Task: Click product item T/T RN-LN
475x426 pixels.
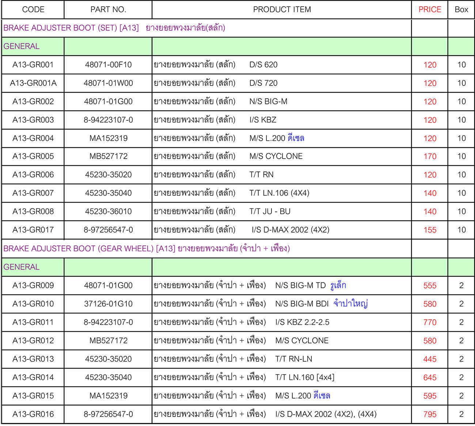Action: coord(294,359)
